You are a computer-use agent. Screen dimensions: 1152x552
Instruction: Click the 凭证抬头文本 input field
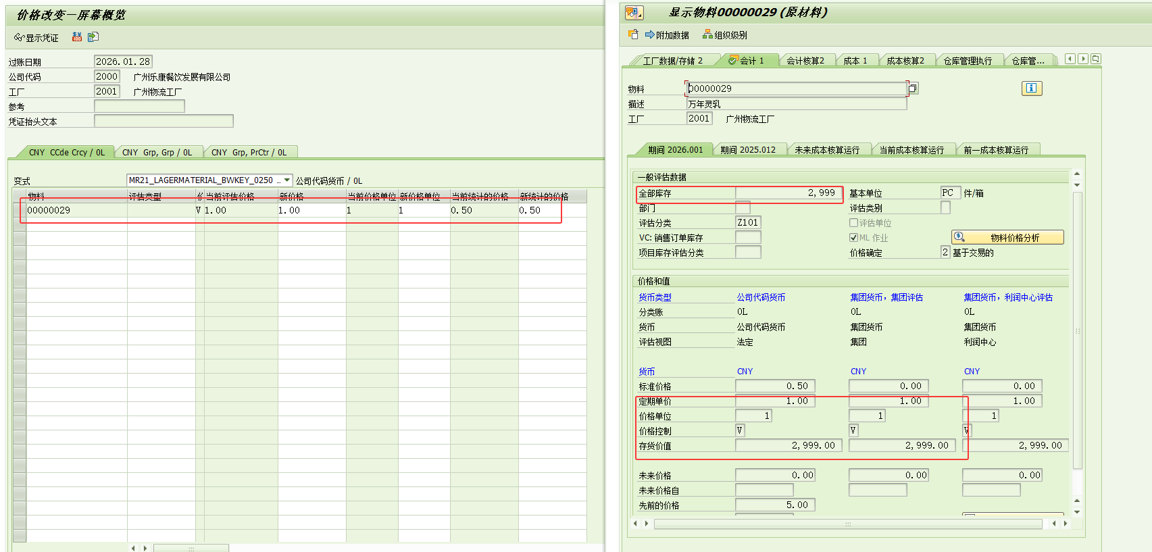pos(164,122)
